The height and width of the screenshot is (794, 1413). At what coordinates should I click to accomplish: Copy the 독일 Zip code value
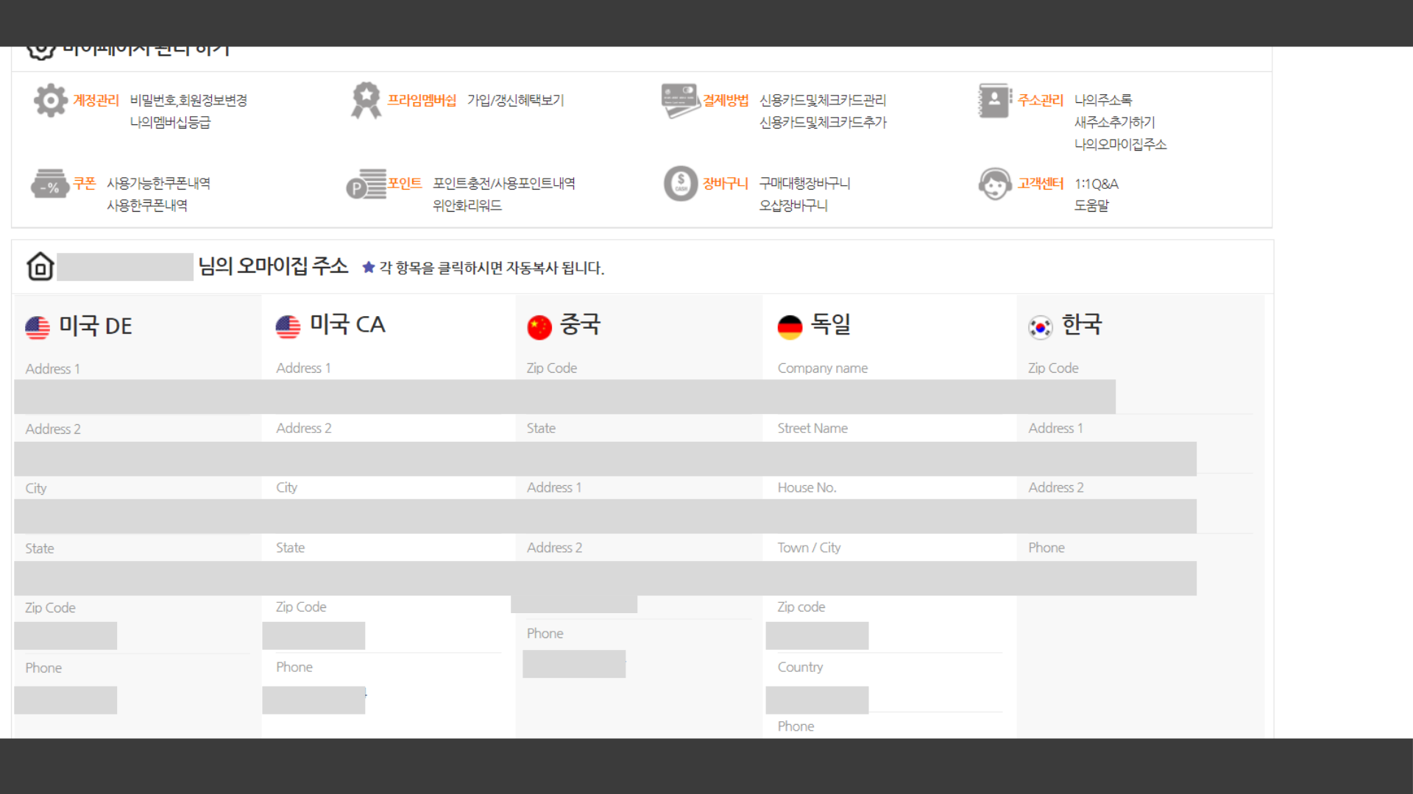[817, 635]
